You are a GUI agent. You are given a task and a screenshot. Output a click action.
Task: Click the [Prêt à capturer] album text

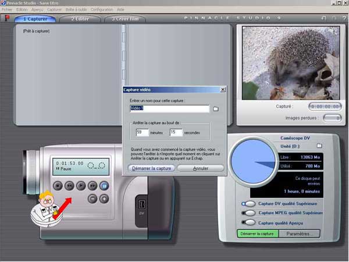[36, 31]
